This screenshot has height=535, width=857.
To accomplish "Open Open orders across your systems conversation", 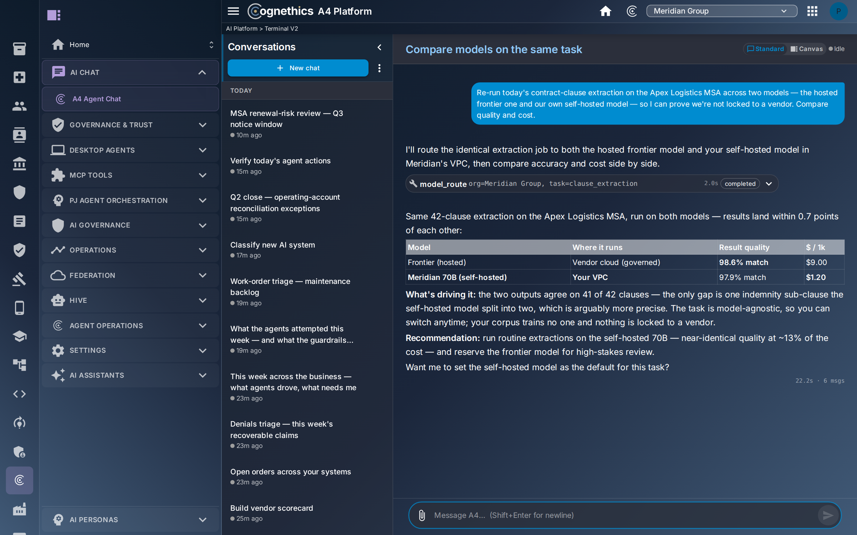I will (x=307, y=477).
